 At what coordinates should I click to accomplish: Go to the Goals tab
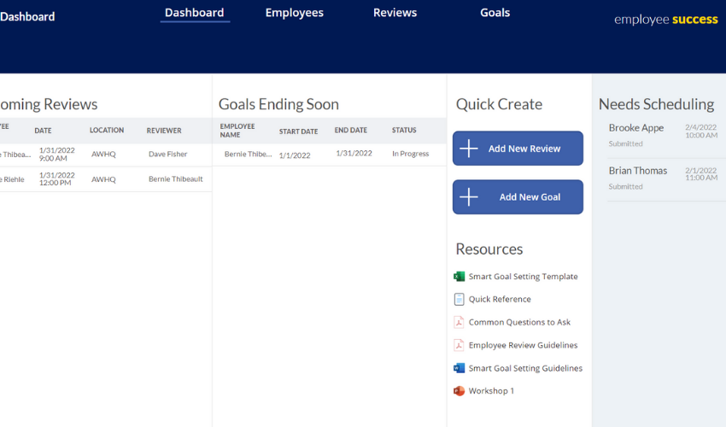click(495, 13)
